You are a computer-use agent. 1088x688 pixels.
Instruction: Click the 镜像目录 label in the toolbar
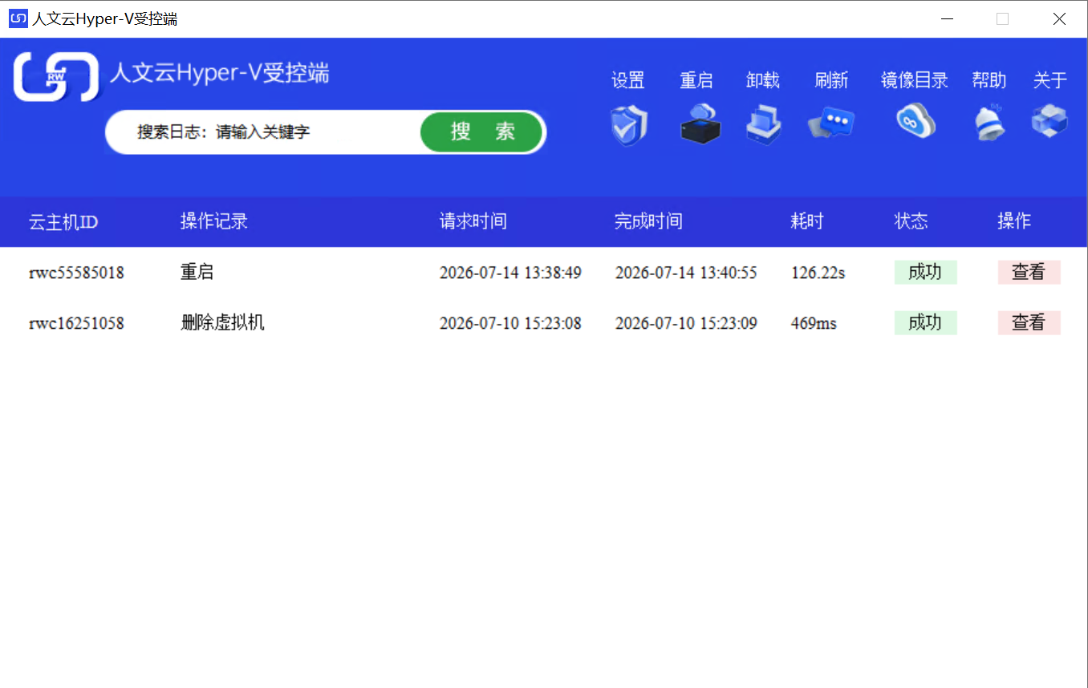(x=915, y=80)
